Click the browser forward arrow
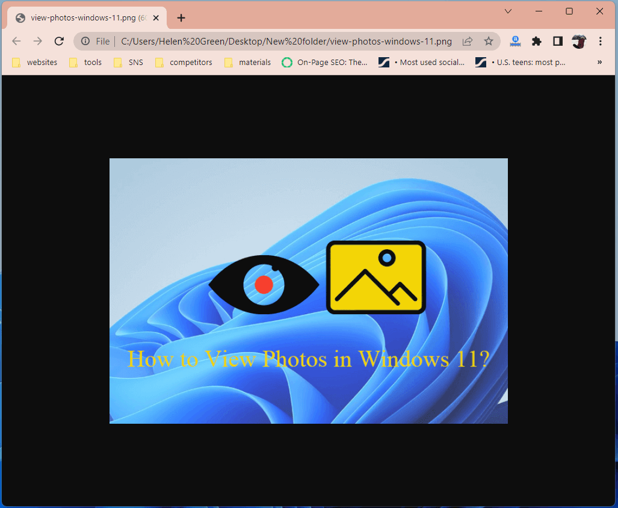This screenshot has height=508, width=618. [37, 42]
